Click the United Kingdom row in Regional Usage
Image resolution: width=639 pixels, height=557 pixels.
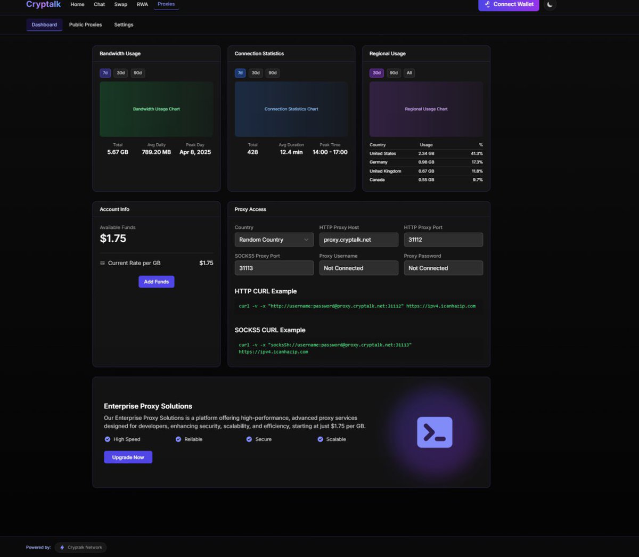coord(427,171)
